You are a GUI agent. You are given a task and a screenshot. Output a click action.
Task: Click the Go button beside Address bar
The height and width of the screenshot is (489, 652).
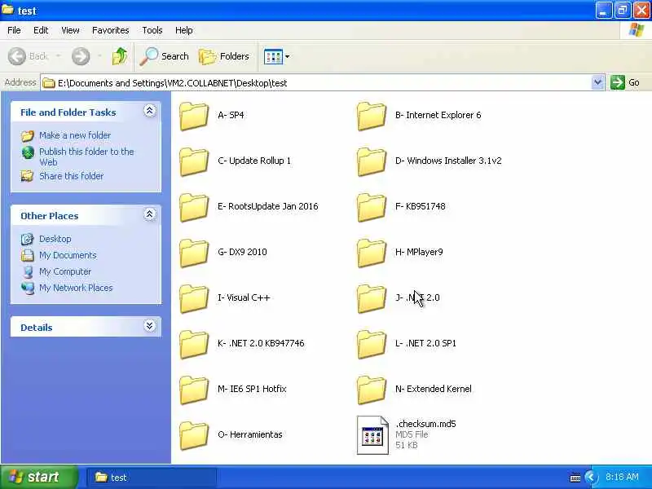click(625, 82)
